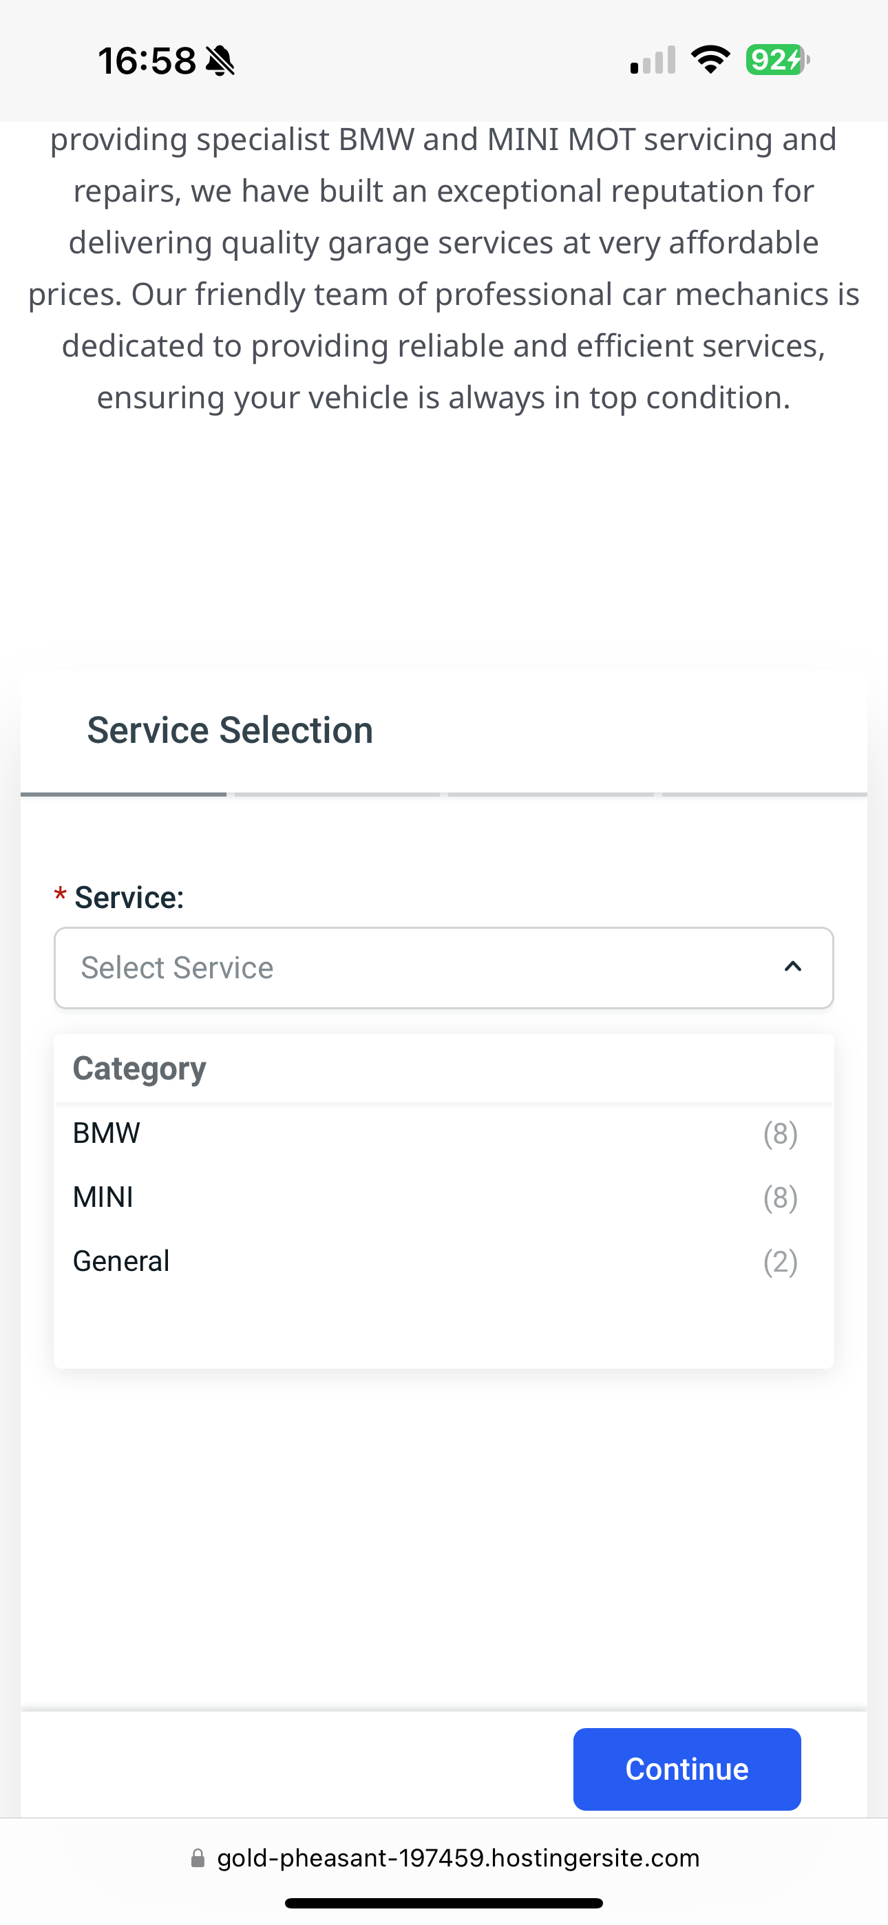Screen dimensions: 888x1925
Task: Select the fourth progress step segment
Action: pyautogui.click(x=765, y=794)
